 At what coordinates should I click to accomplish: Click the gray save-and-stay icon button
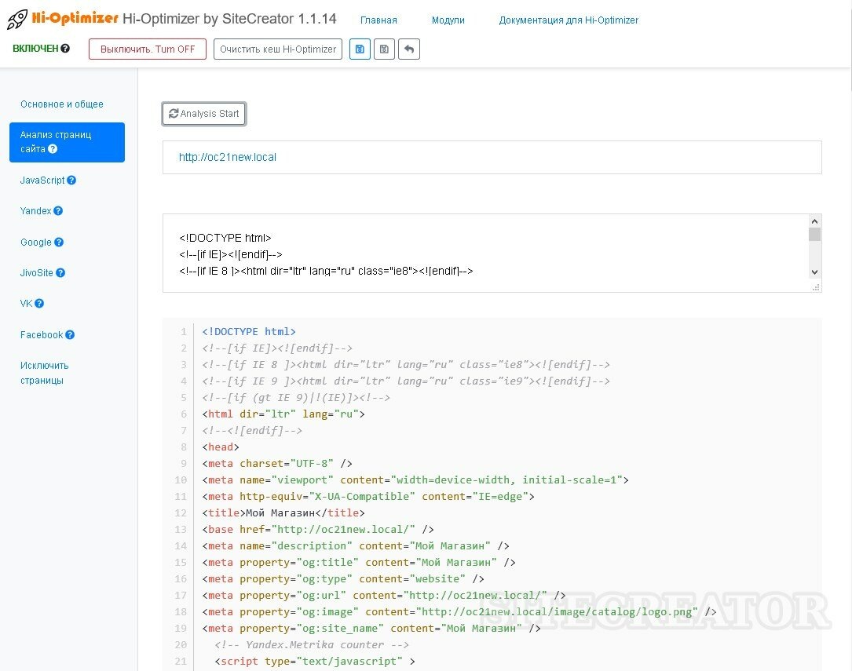click(x=384, y=49)
